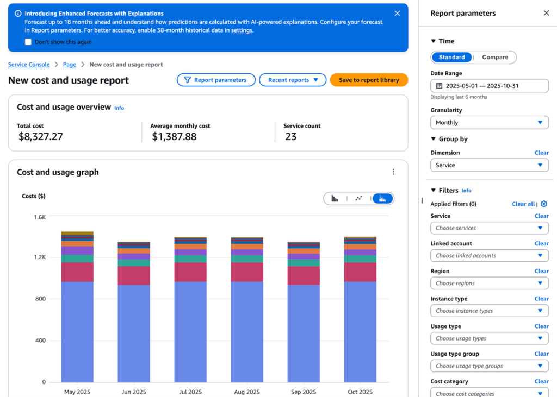Go to Service Console breadcrumb
This screenshot has height=397, width=557.
point(29,65)
